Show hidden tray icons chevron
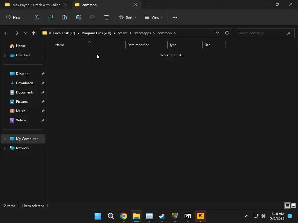The image size is (298, 223). tap(247, 216)
